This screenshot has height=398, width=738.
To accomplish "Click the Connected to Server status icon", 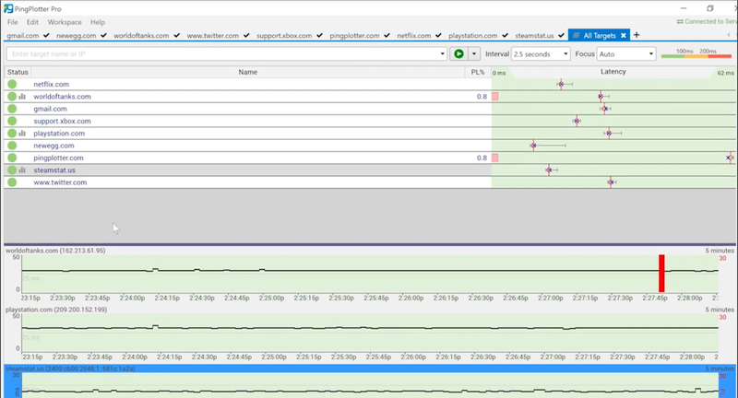I will (680, 21).
